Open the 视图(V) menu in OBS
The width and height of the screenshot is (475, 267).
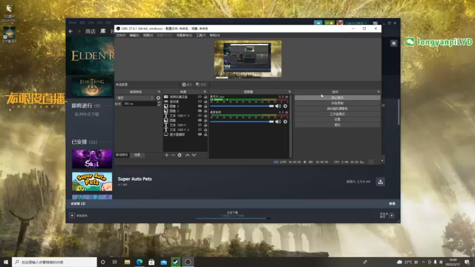click(148, 36)
